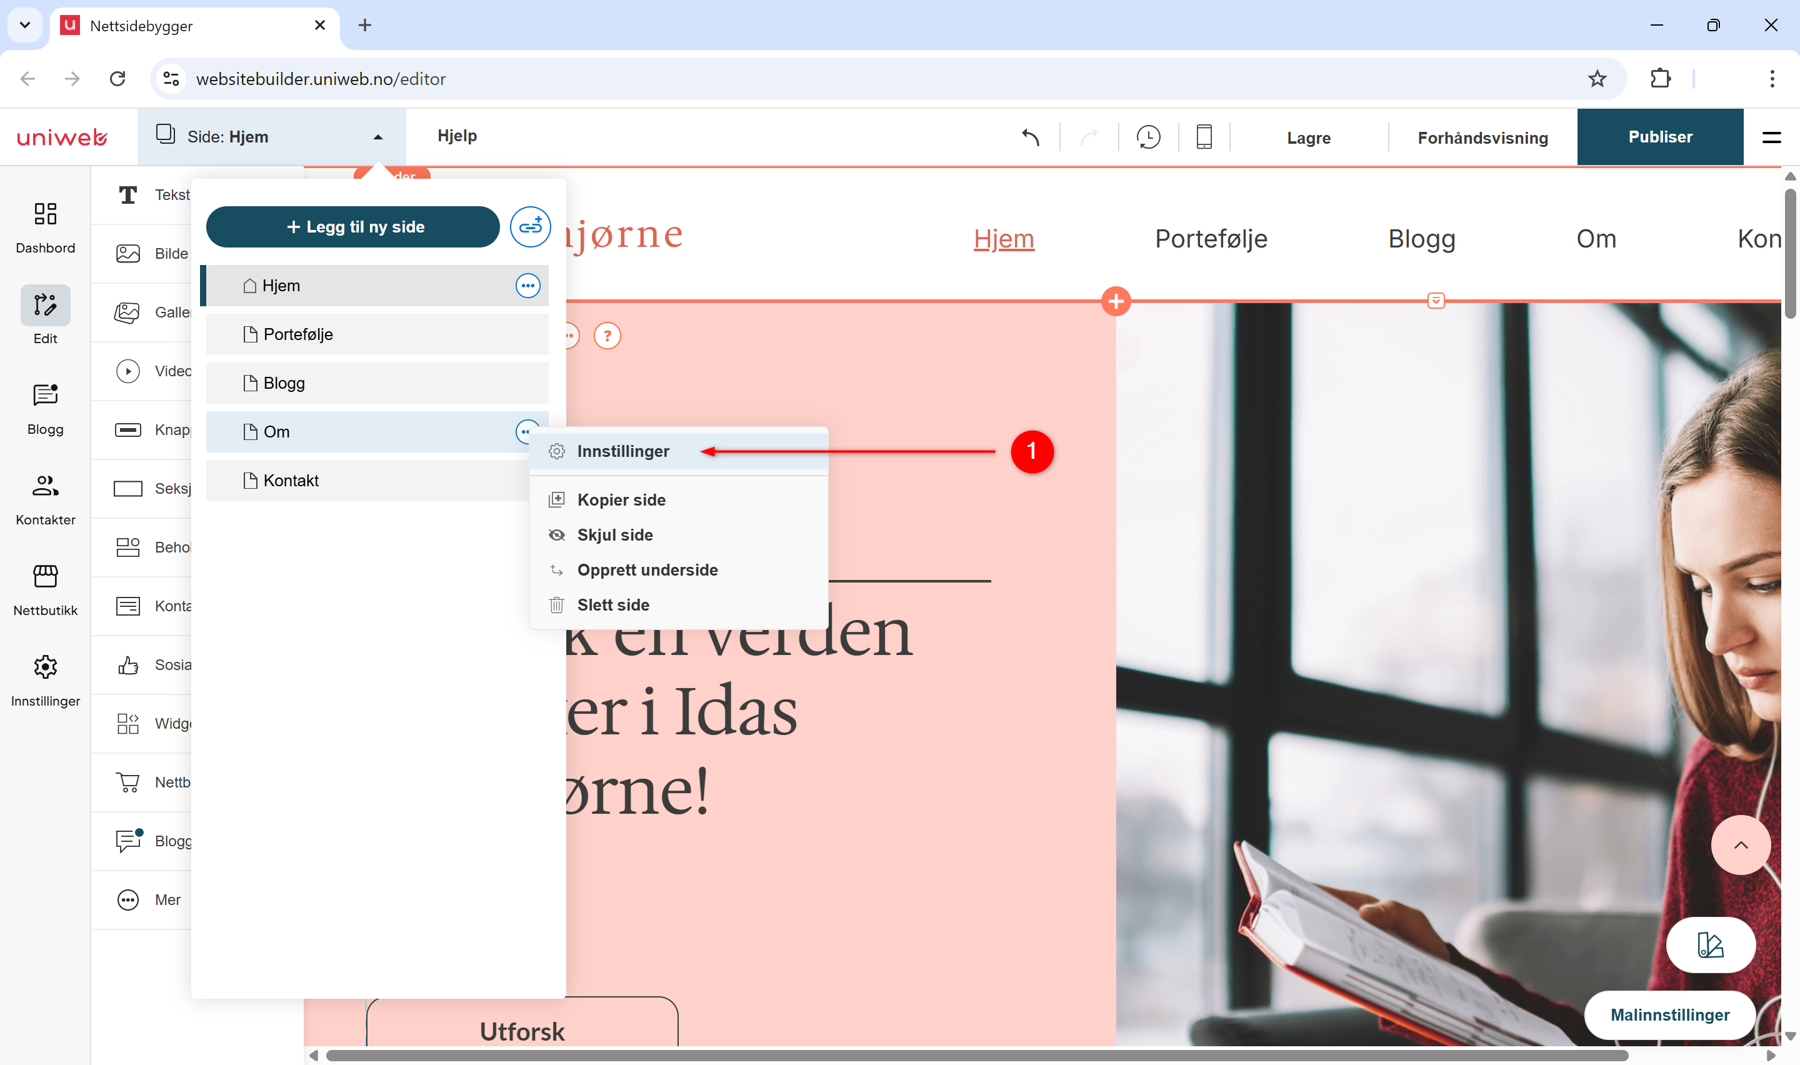Image resolution: width=1800 pixels, height=1065 pixels.
Task: Switch to mobile view icon
Action: (1204, 137)
